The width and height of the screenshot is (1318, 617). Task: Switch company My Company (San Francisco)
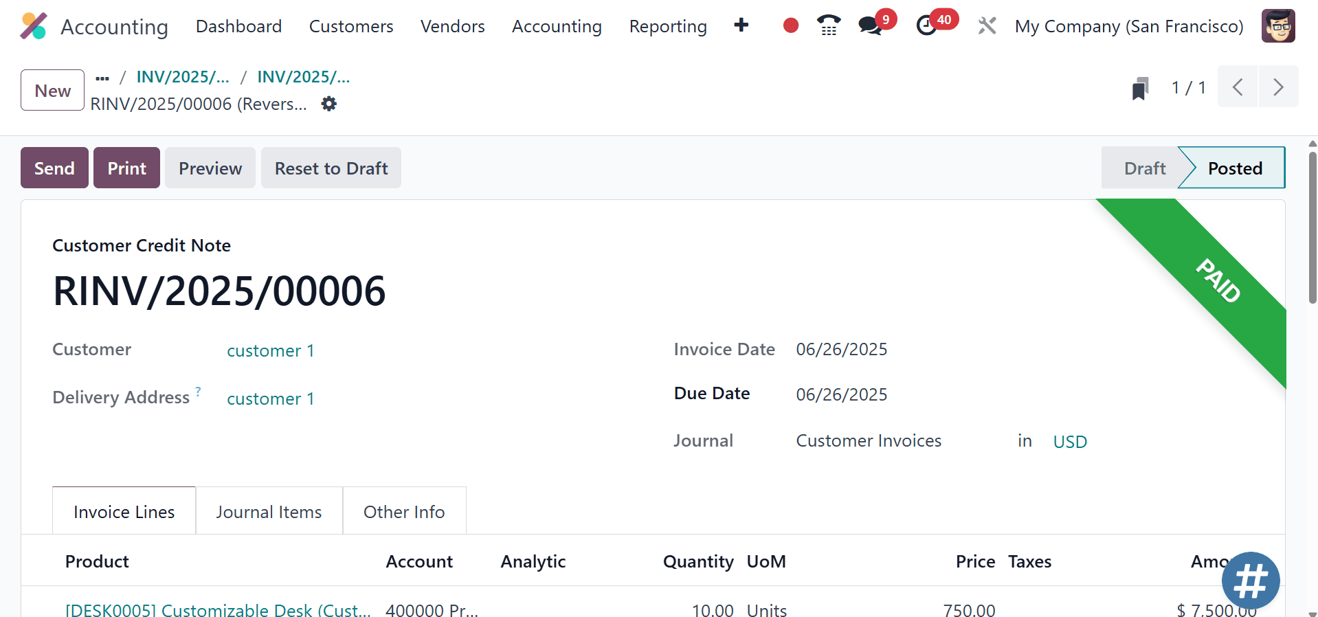pos(1129,26)
